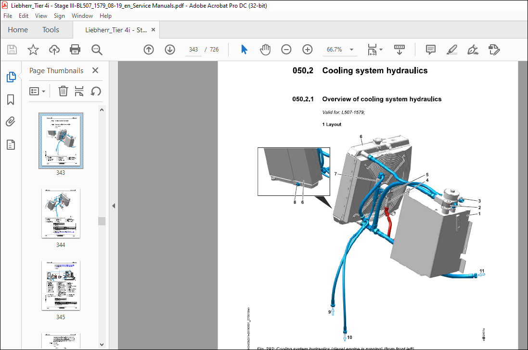Expand the fit page options arrow

[381, 50]
